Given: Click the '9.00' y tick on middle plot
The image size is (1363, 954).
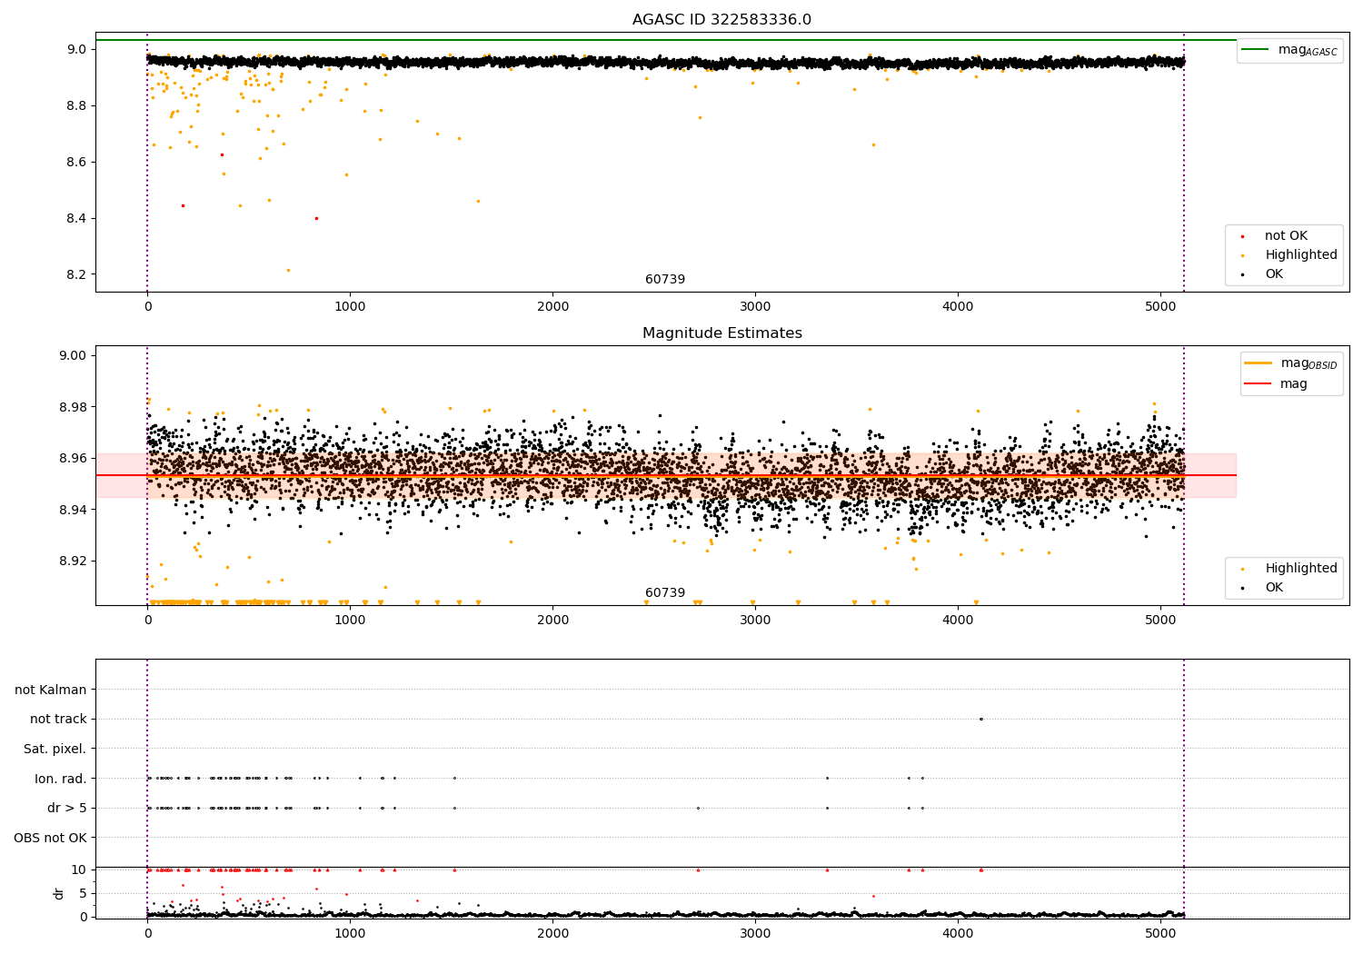Looking at the screenshot, I should tap(75, 355).
